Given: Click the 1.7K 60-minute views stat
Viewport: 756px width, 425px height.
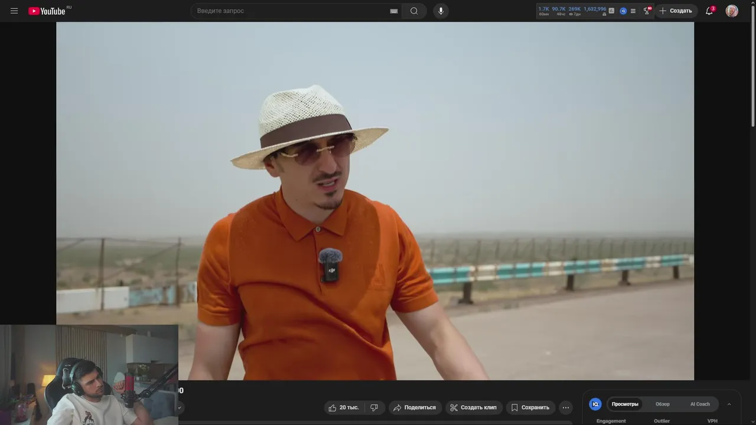Looking at the screenshot, I should [544, 11].
